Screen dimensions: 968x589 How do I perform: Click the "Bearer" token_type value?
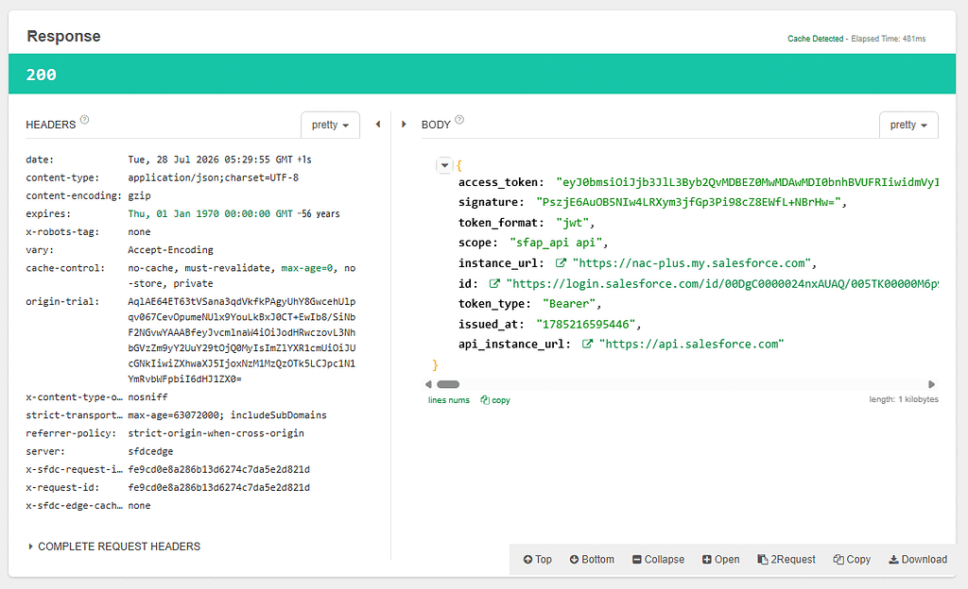(568, 304)
